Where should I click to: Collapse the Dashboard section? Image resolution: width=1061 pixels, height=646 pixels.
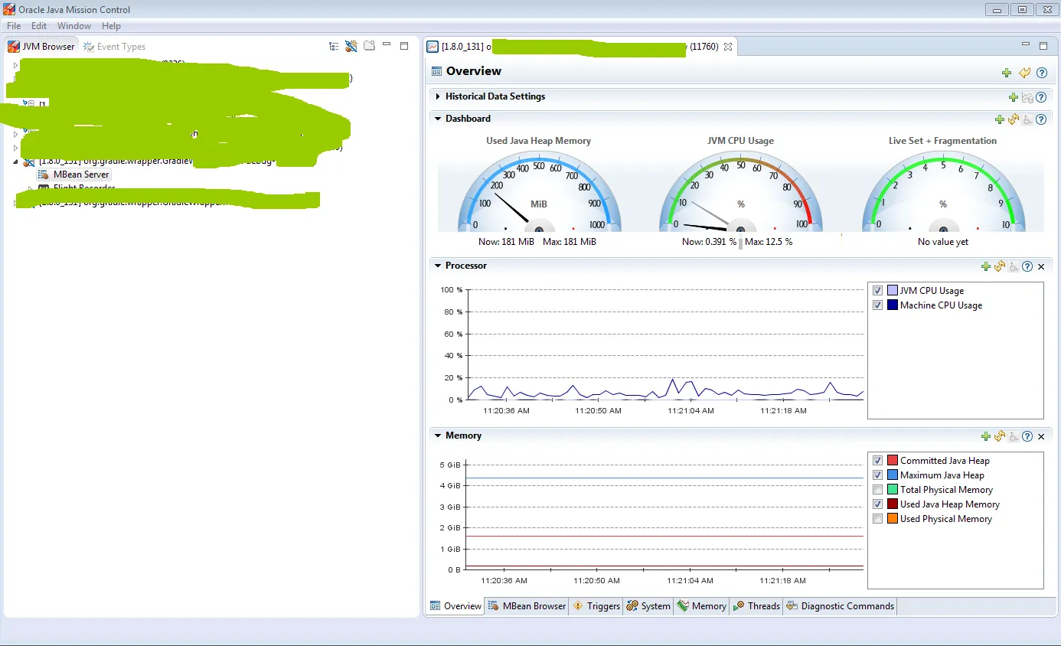[x=438, y=119]
